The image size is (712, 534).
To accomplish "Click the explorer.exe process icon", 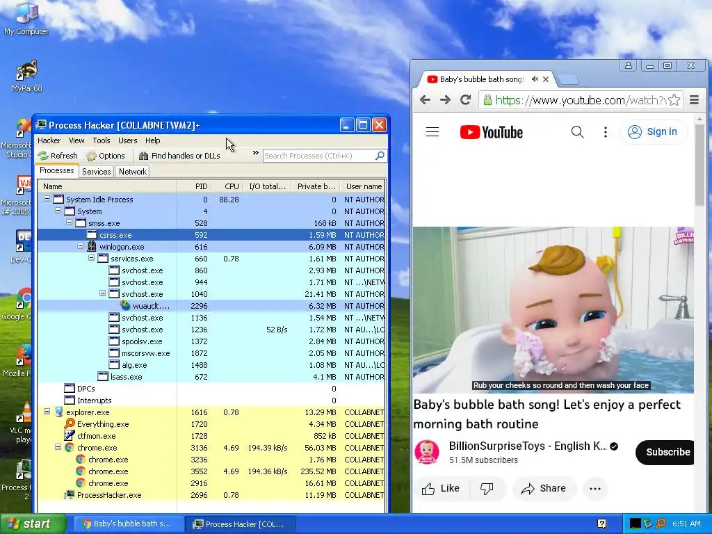I will click(x=58, y=412).
